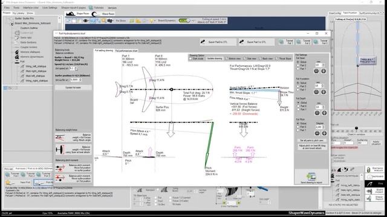Open the Files menu
The width and height of the screenshot is (387, 217).
(x=7, y=8)
